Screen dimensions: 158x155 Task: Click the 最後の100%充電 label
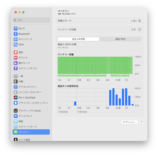coord(67,44)
